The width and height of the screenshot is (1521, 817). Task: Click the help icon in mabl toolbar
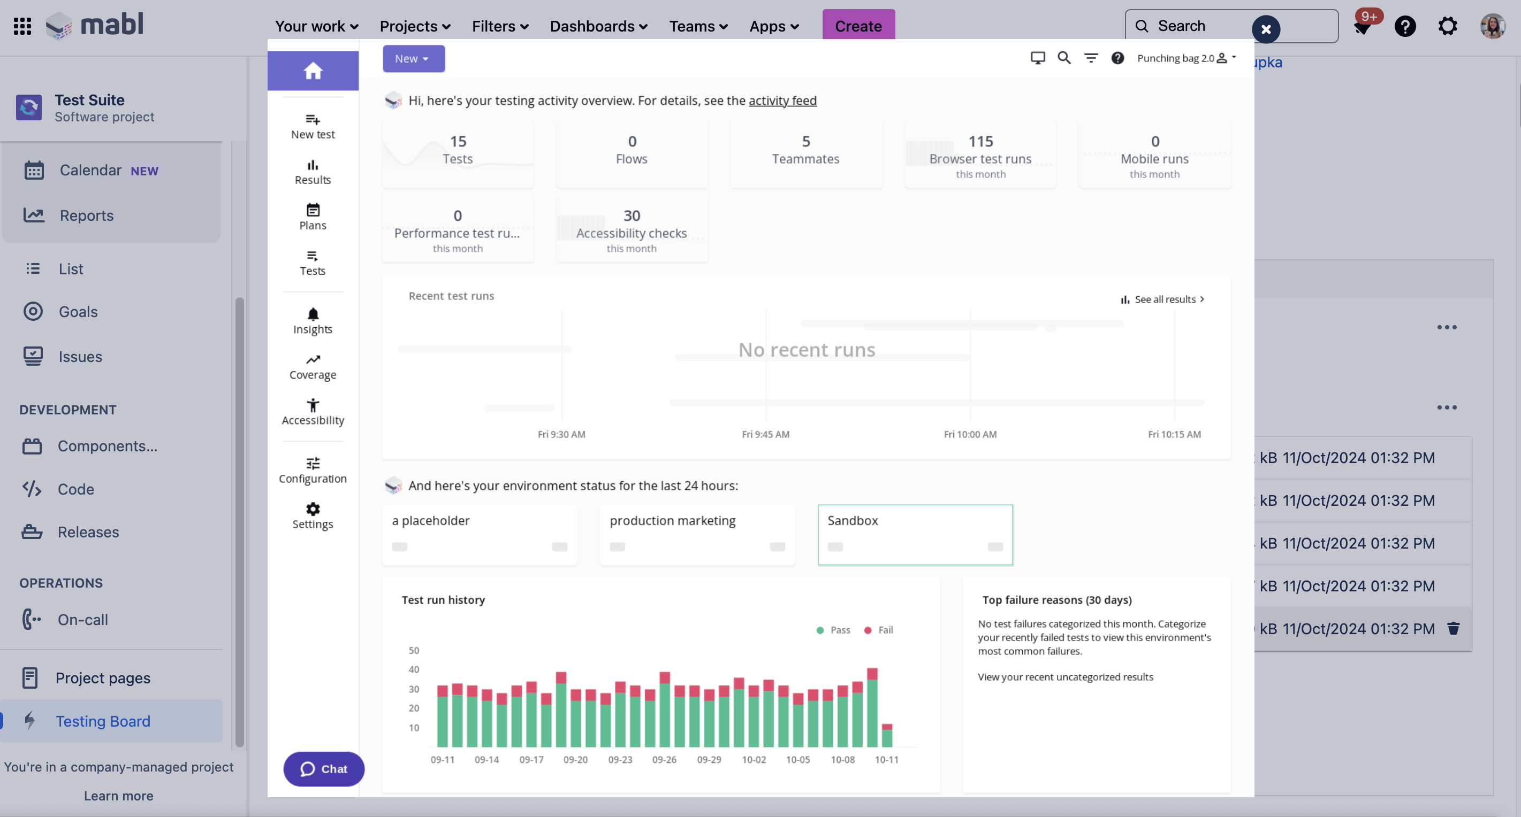point(1117,58)
